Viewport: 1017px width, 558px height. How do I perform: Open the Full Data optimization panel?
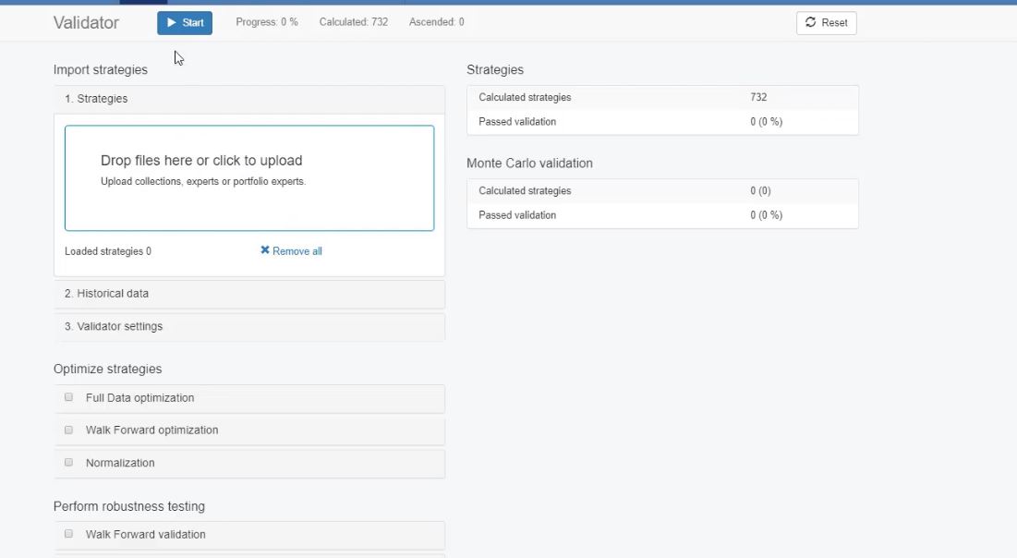click(x=140, y=398)
